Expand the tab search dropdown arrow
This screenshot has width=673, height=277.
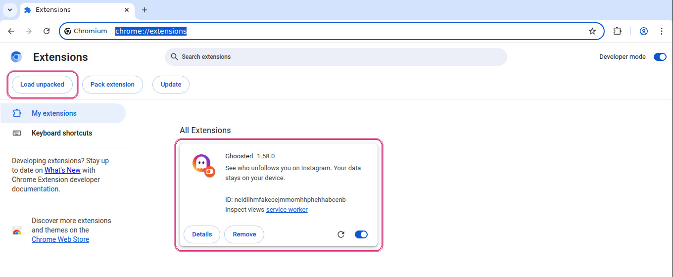point(9,10)
